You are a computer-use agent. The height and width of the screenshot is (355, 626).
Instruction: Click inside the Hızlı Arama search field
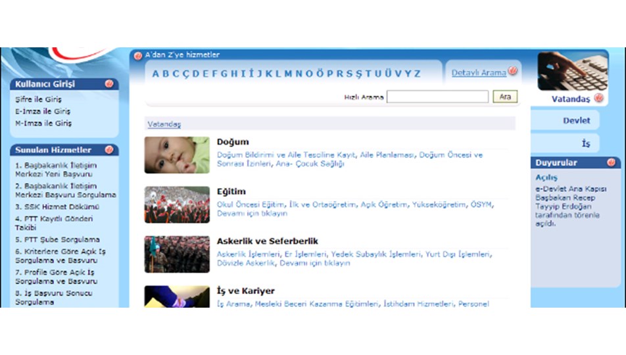click(x=437, y=97)
